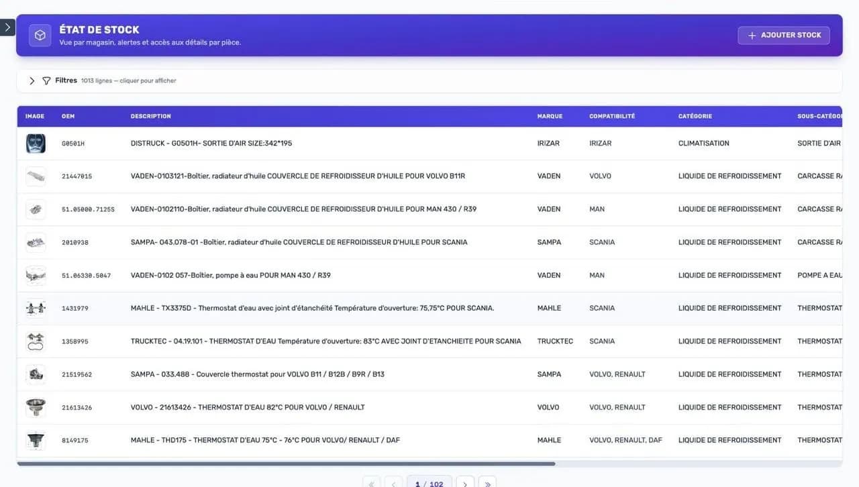Select OEM code 51.06330.5047
Image resolution: width=859 pixels, height=487 pixels.
pyautogui.click(x=86, y=275)
